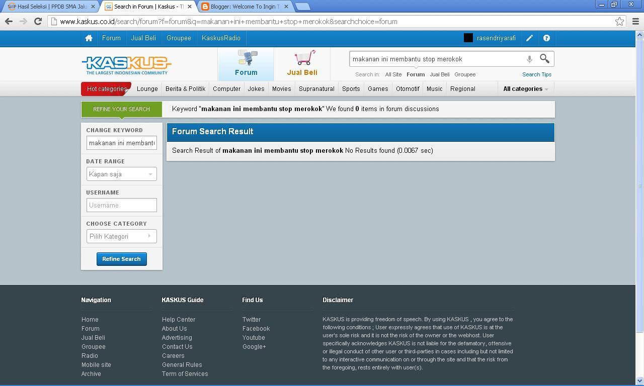Open Supranatural category
The image size is (644, 386).
pyautogui.click(x=316, y=89)
